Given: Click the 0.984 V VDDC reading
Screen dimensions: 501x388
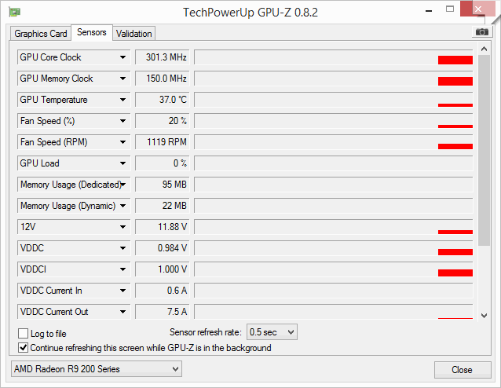Looking at the screenshot, I should pos(163,248).
